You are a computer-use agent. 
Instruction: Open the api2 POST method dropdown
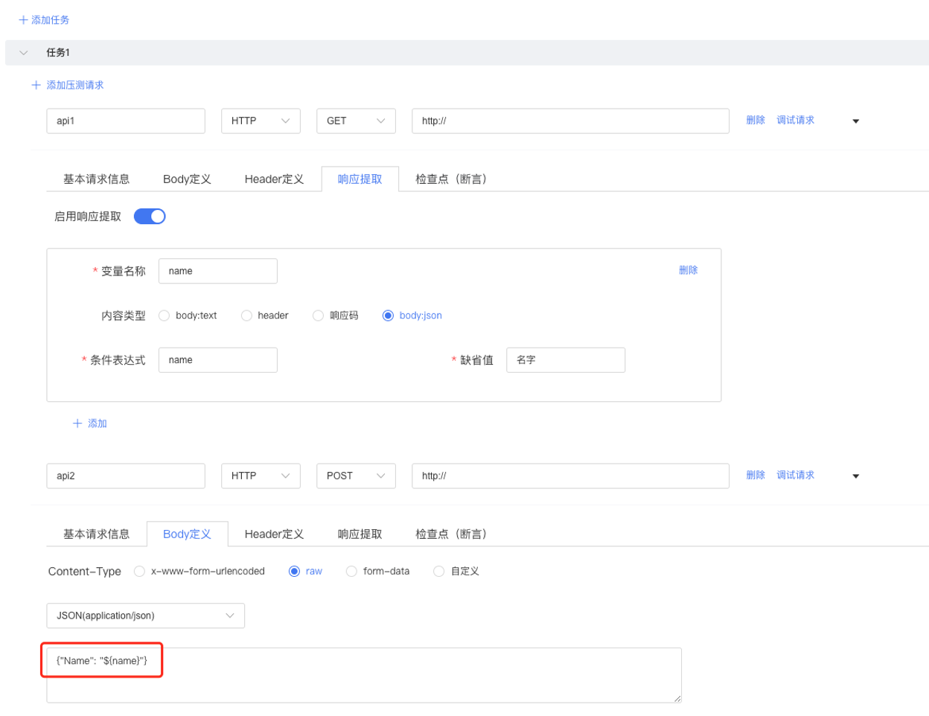[x=356, y=476]
